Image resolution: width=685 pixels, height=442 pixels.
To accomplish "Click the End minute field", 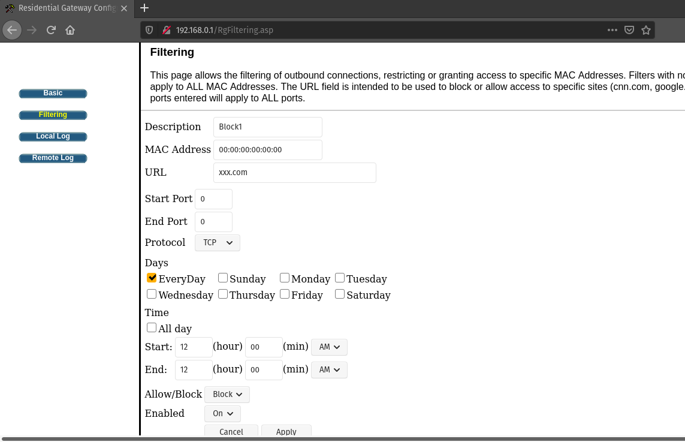I will [x=264, y=370].
